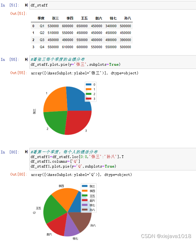The height and width of the screenshot is (242, 196).
Task: Click the 王五 column header in table
Action: point(84,19)
